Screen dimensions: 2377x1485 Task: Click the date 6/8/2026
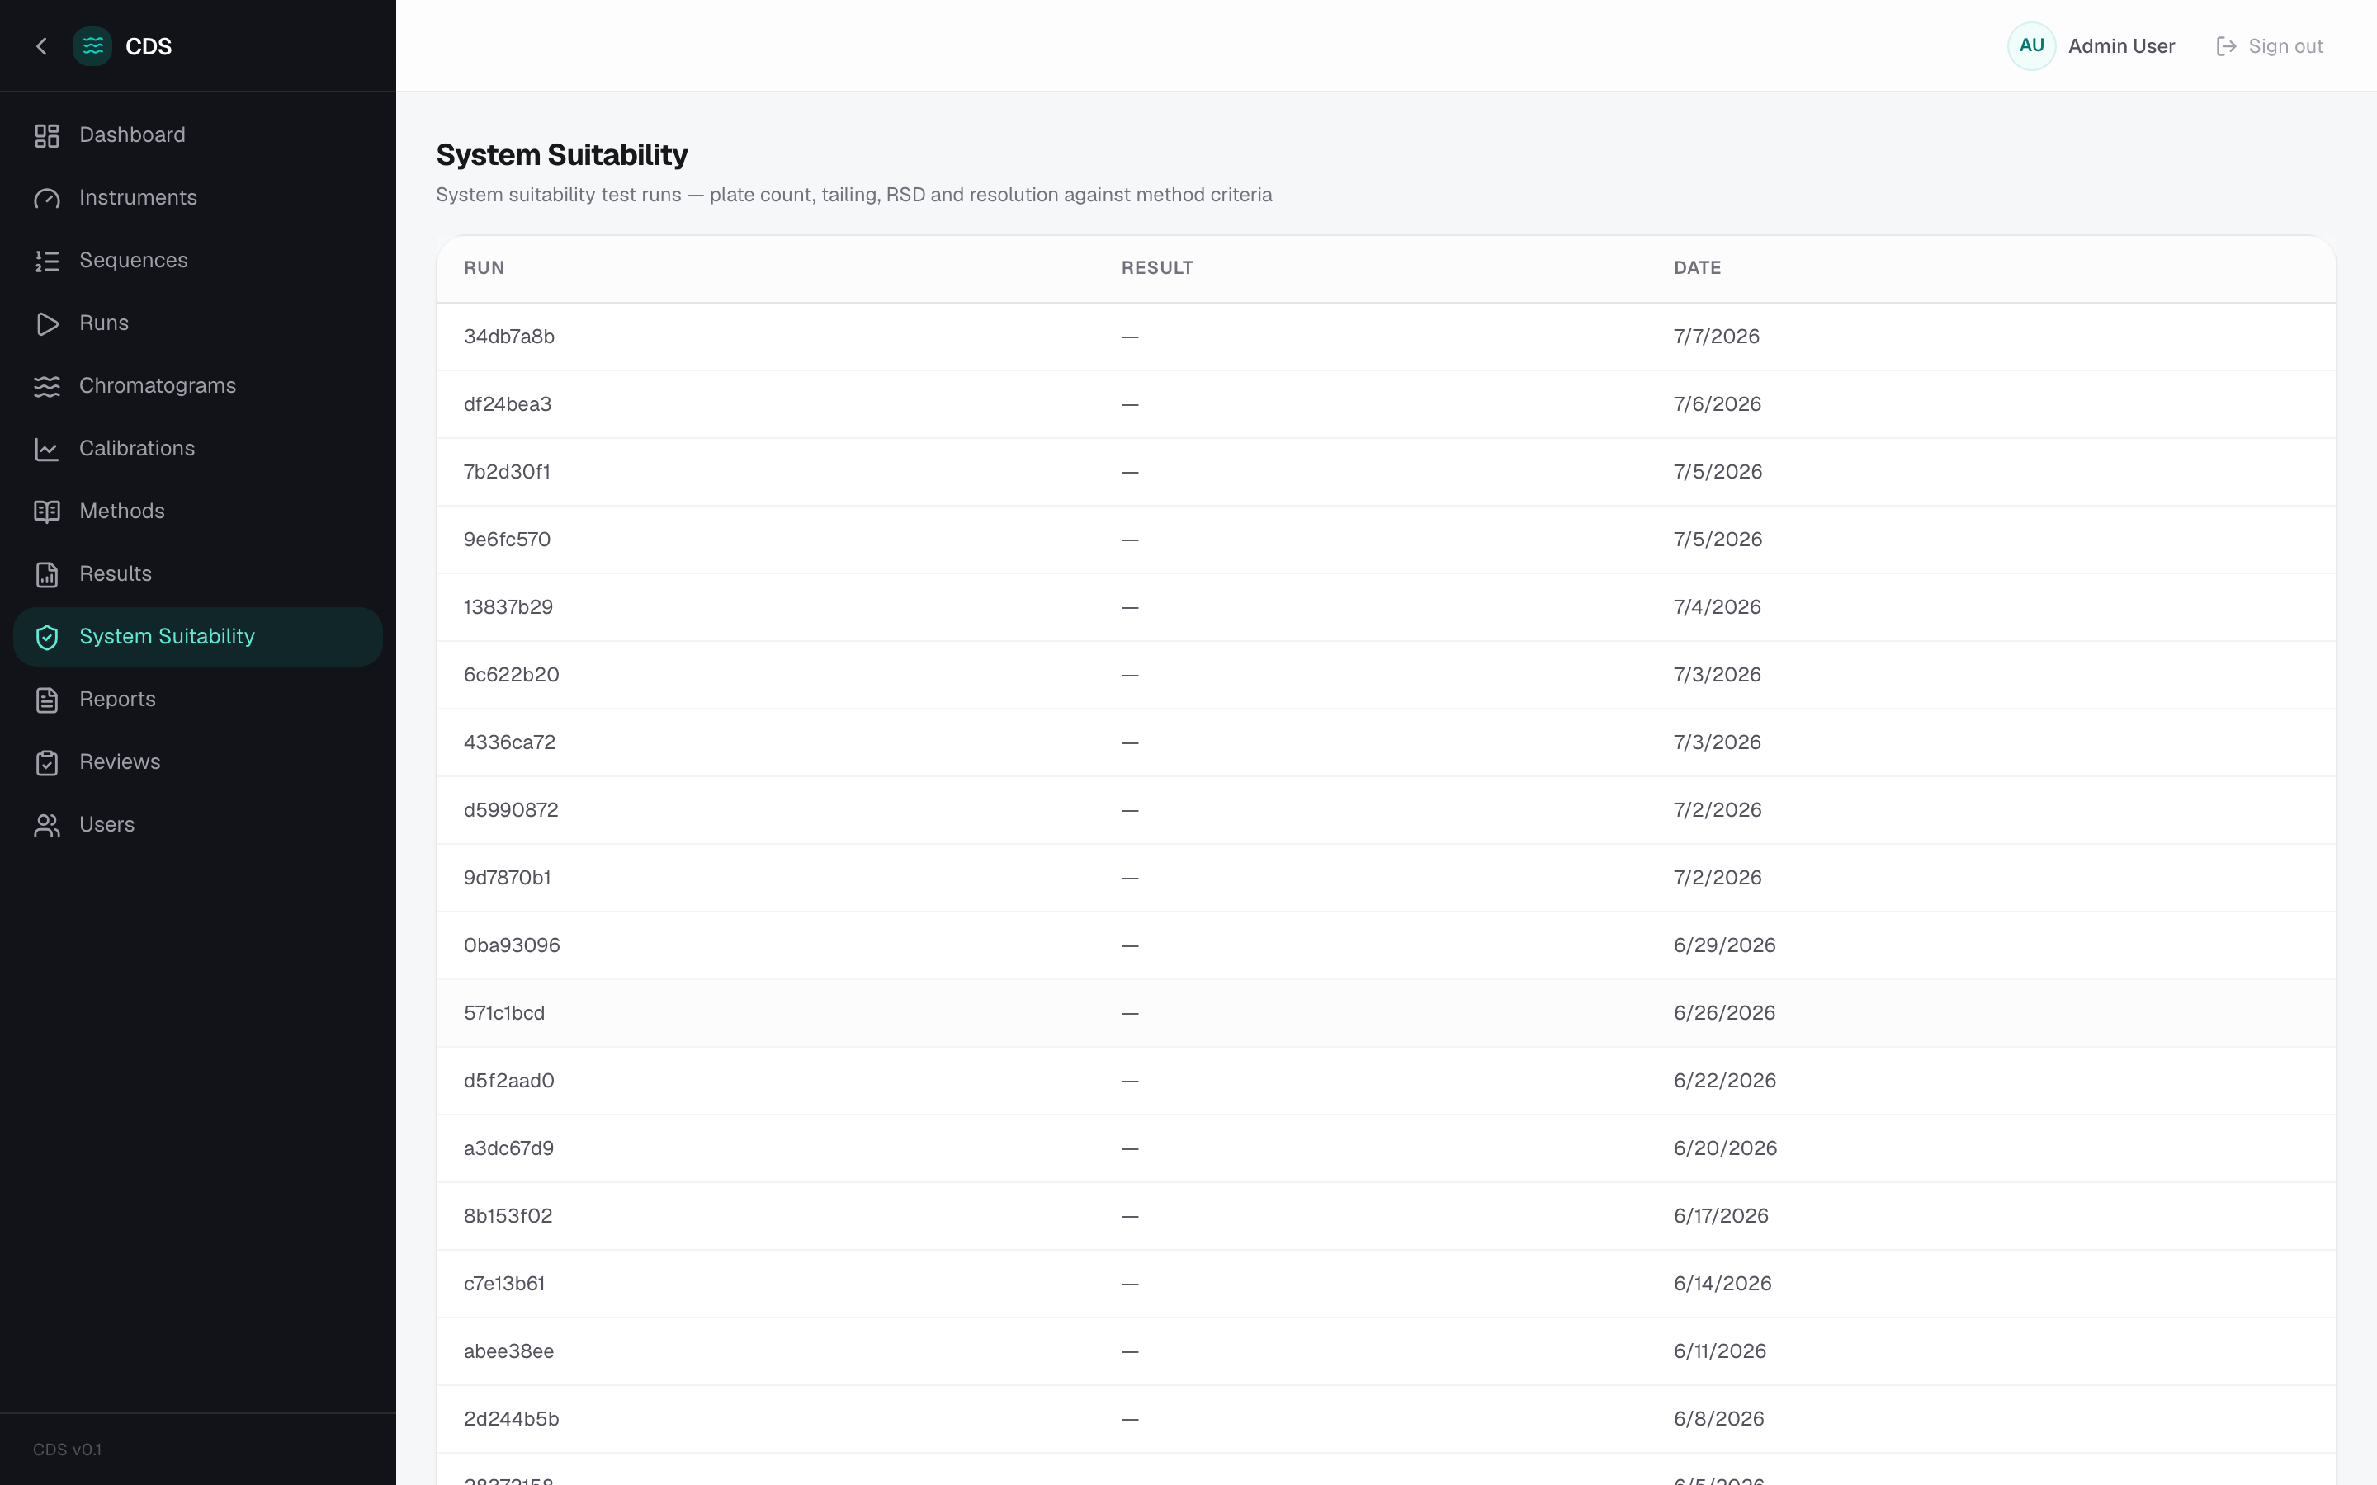[1719, 1420]
